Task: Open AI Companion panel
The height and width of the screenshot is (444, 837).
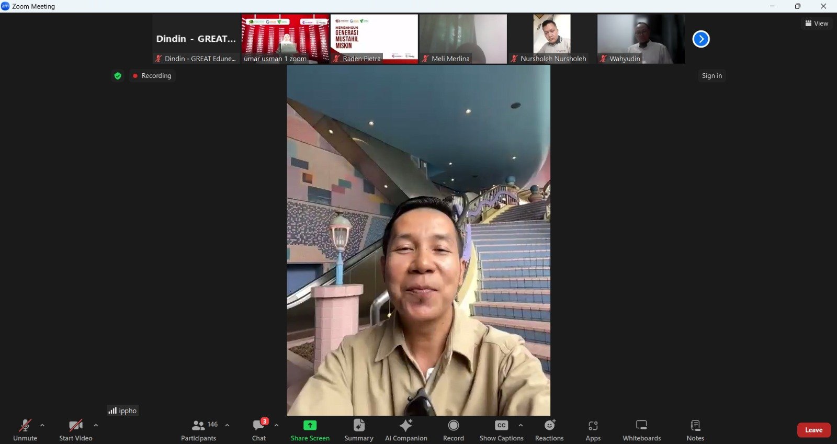Action: [406, 430]
